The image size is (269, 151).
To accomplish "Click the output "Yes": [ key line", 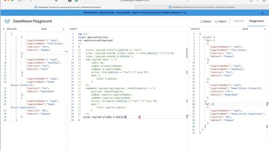I will 210,40.
